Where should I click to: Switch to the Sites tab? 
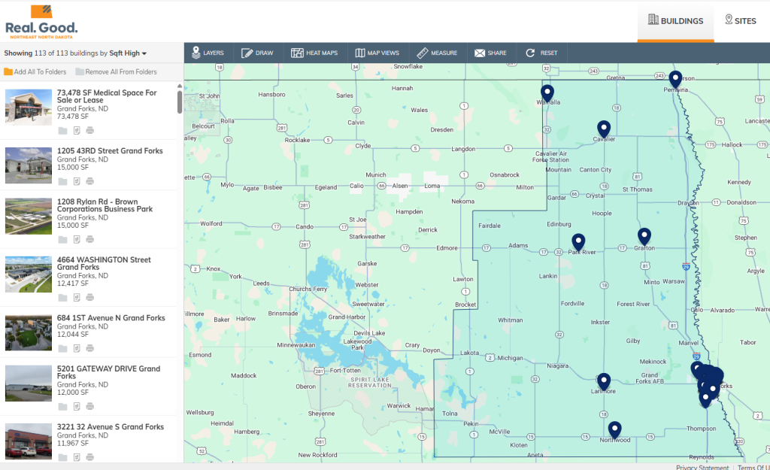[x=741, y=21]
